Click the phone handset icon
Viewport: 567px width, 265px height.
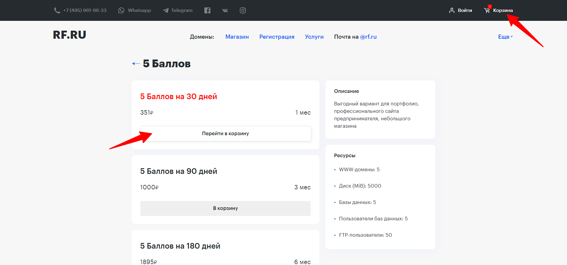(x=57, y=10)
